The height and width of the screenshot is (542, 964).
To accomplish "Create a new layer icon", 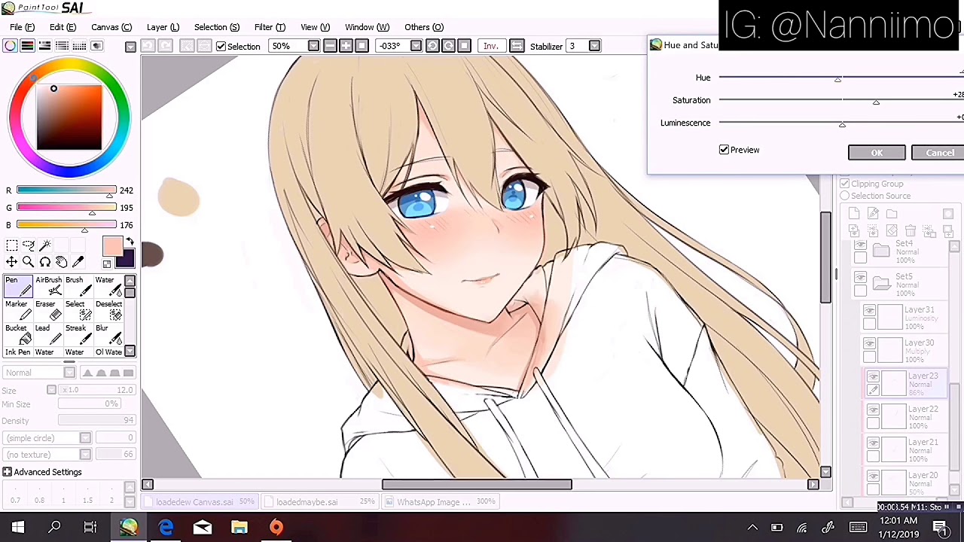I will click(x=853, y=214).
